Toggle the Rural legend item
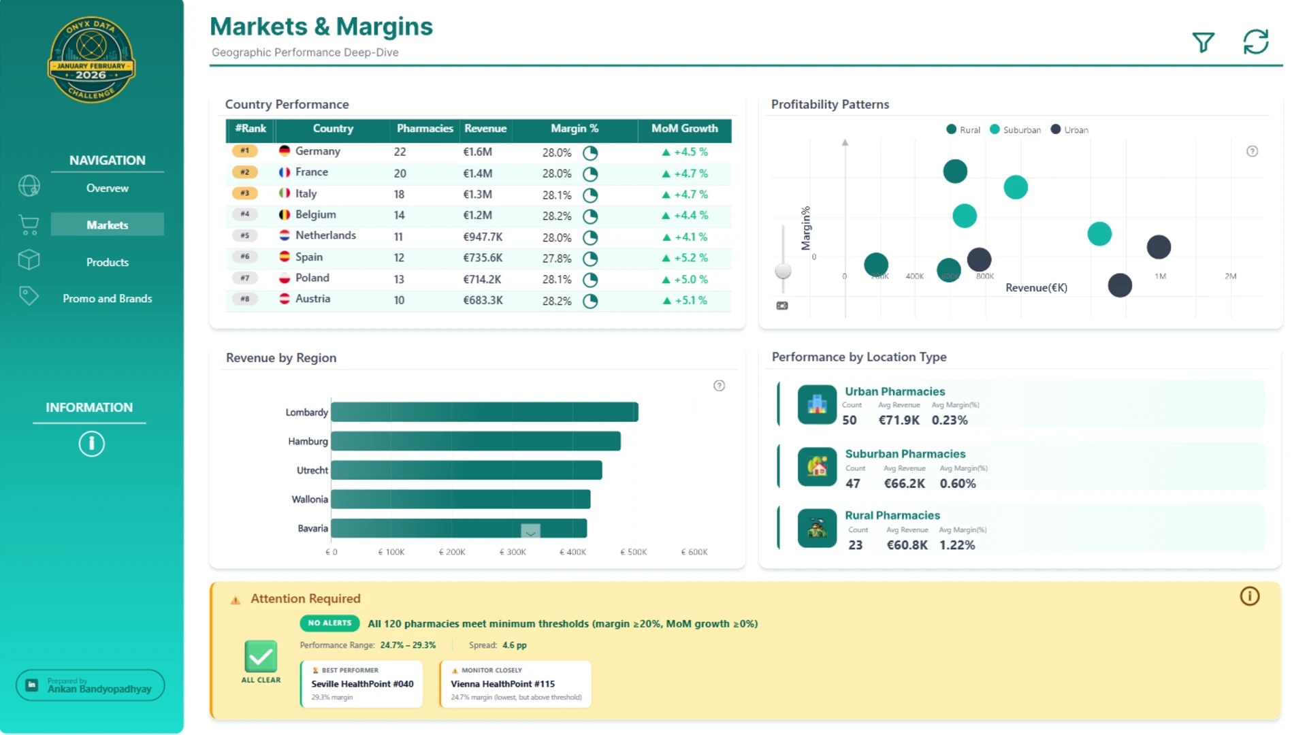The height and width of the screenshot is (735, 1307). click(963, 129)
